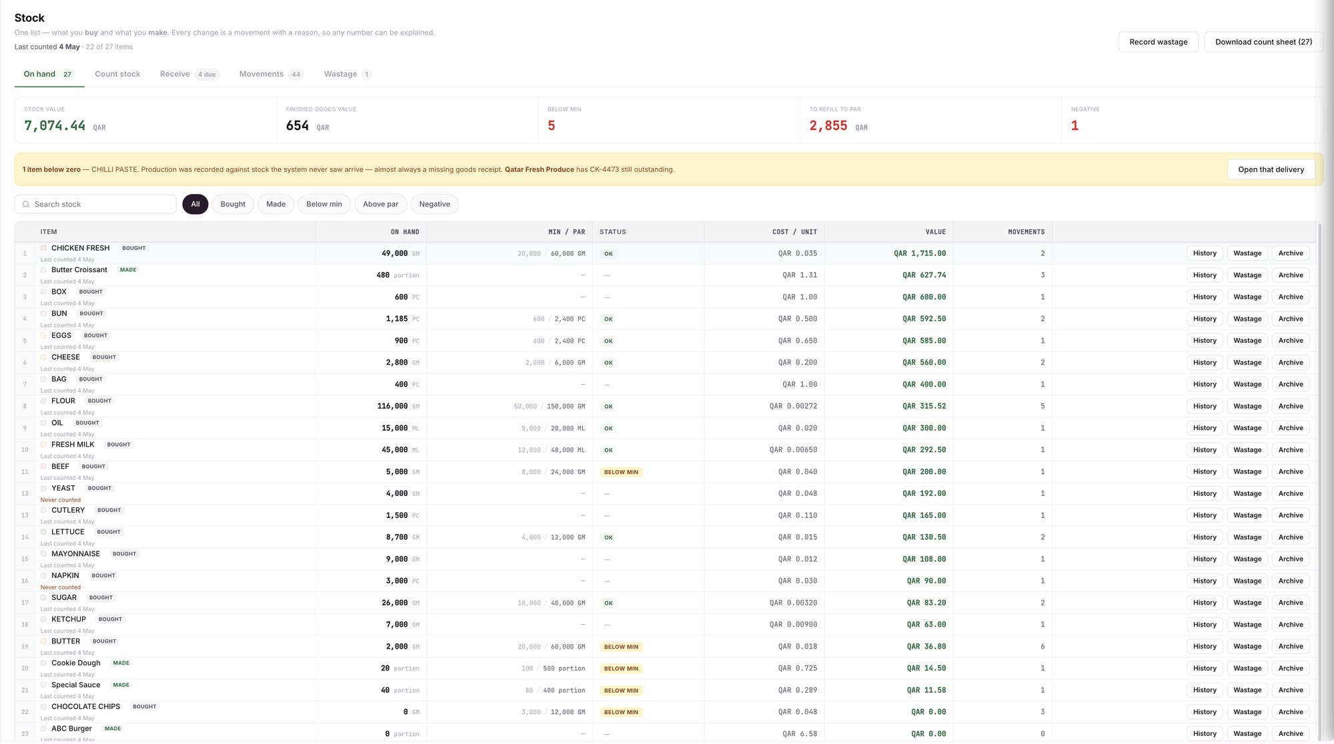This screenshot has width=1334, height=744.
Task: Open History for CHICKEN FRESH
Action: [1205, 253]
